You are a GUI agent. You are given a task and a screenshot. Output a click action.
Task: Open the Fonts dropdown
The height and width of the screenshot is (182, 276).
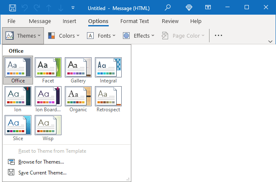(x=101, y=36)
